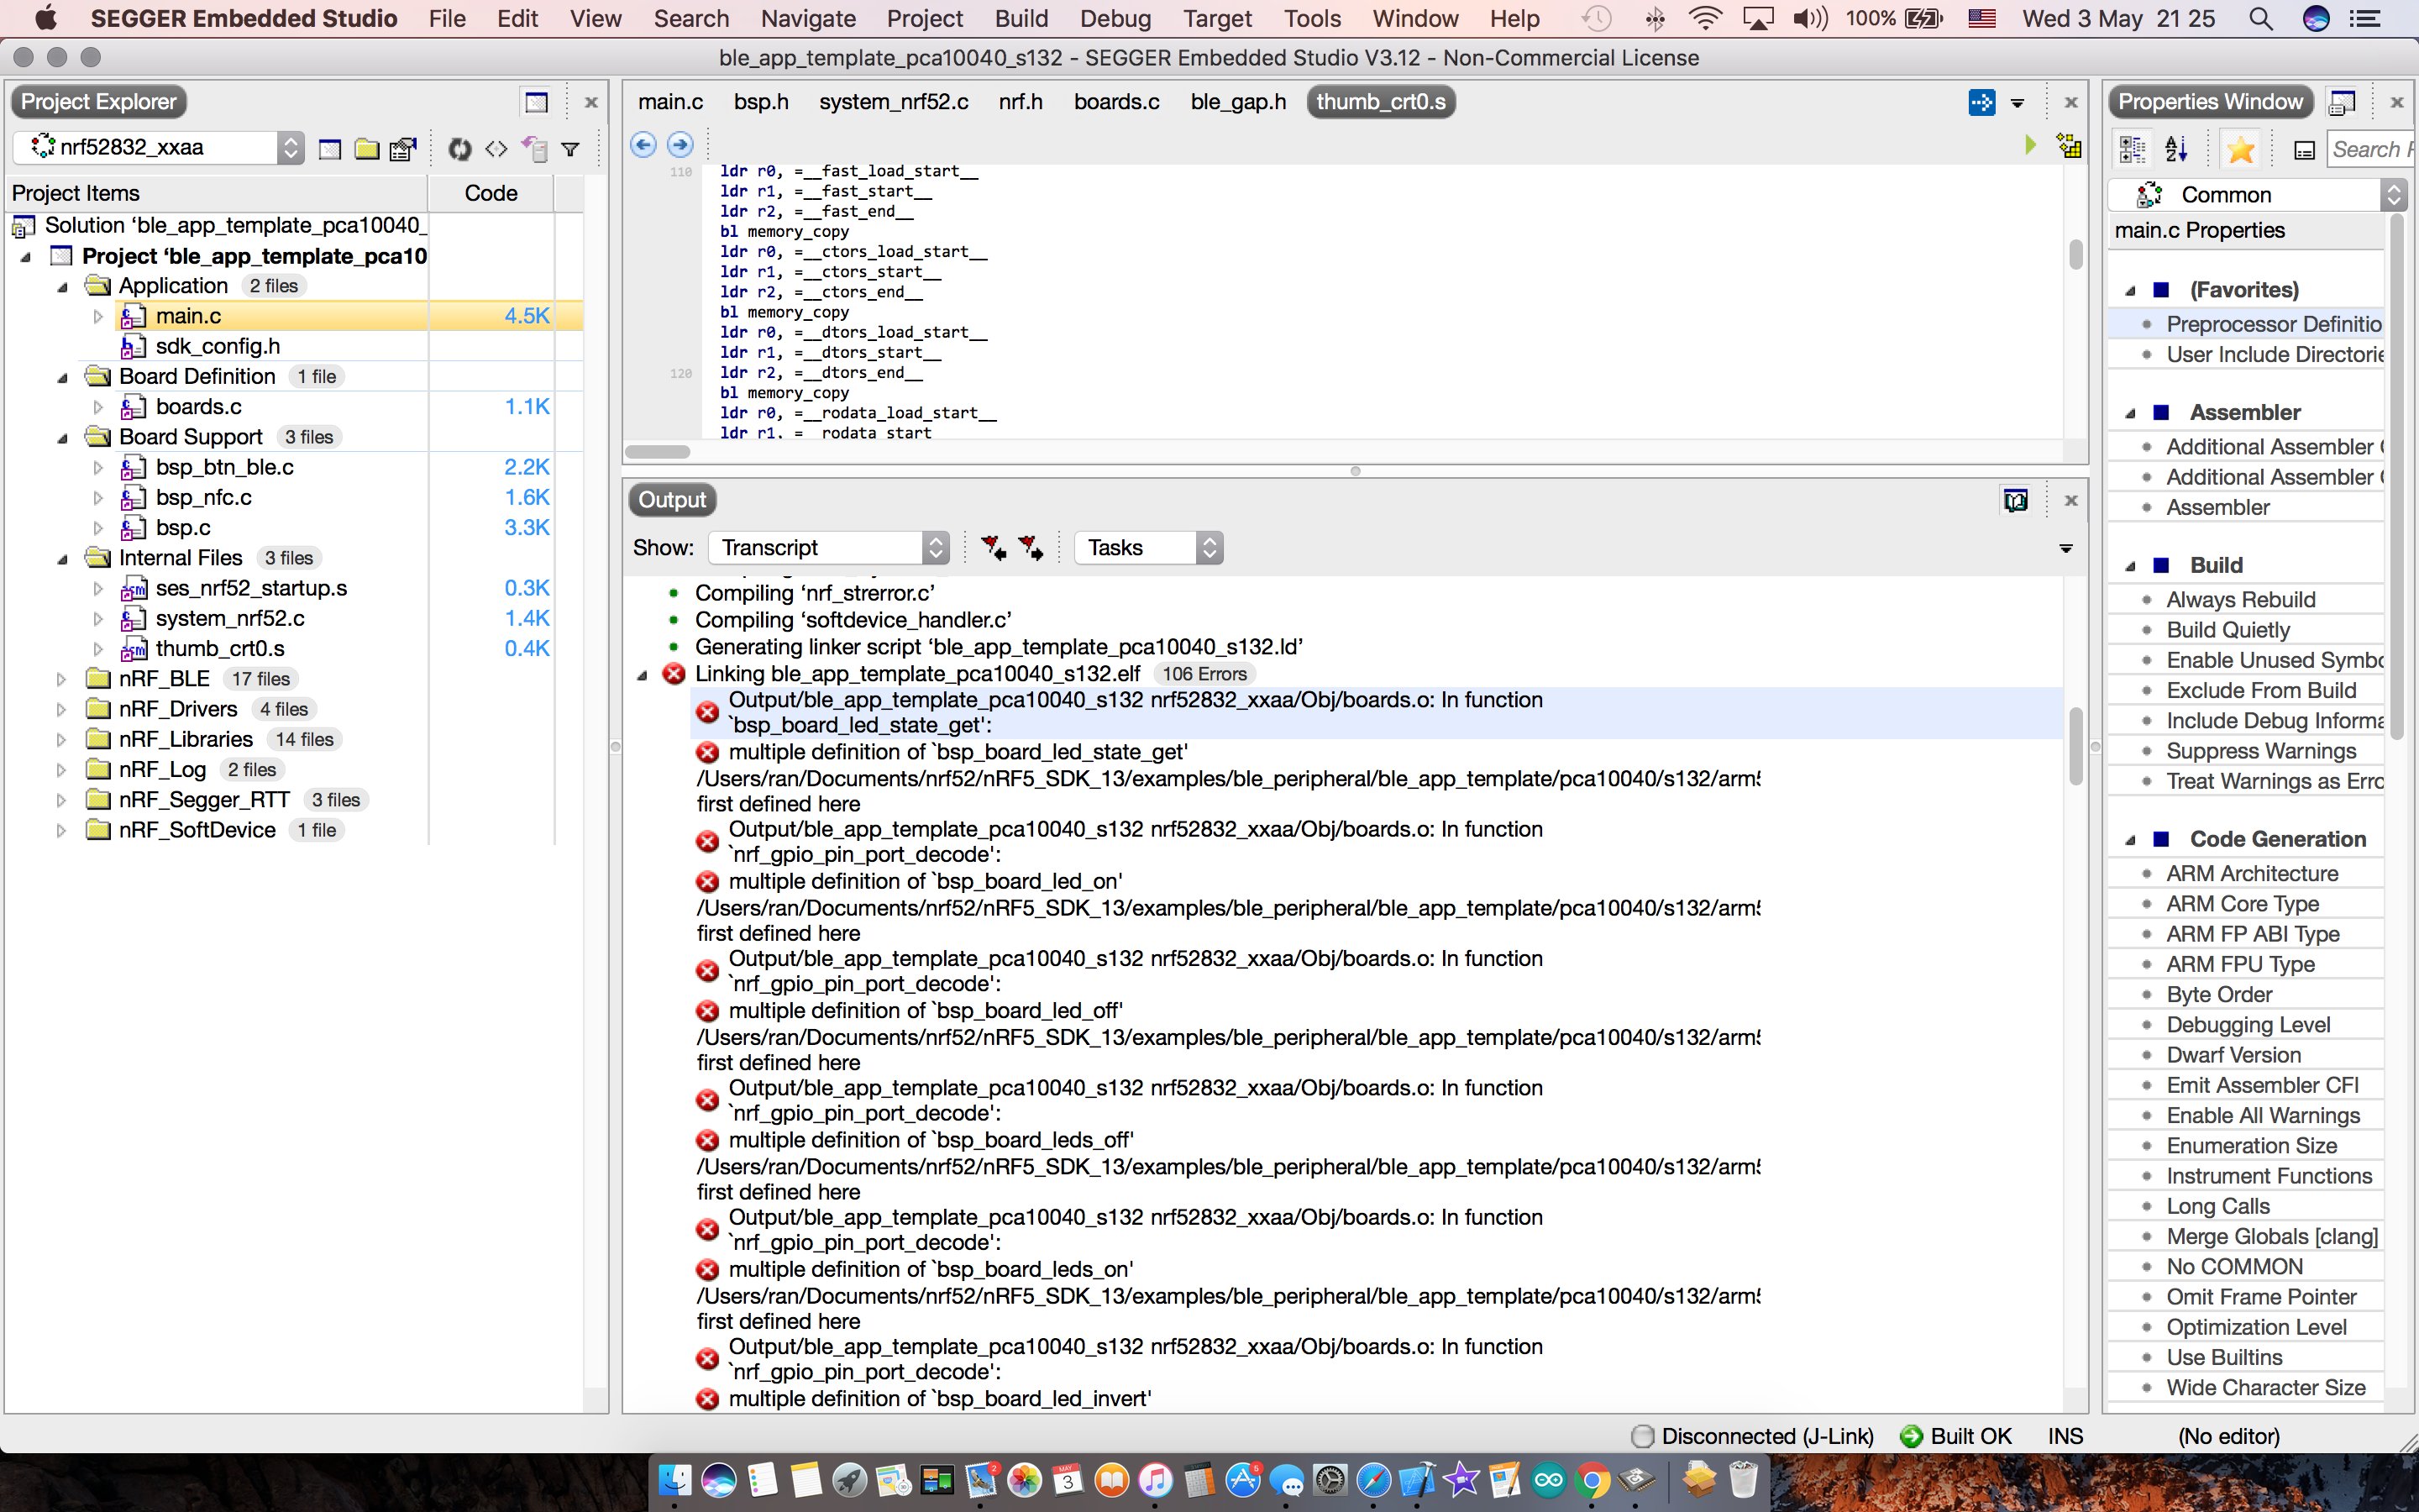Open Finder from the Dock
Viewport: 2419px width, 1512px height.
click(674, 1480)
